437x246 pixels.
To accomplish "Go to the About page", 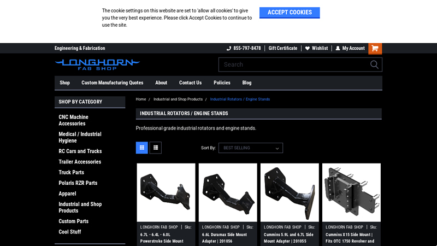I will tap(161, 83).
